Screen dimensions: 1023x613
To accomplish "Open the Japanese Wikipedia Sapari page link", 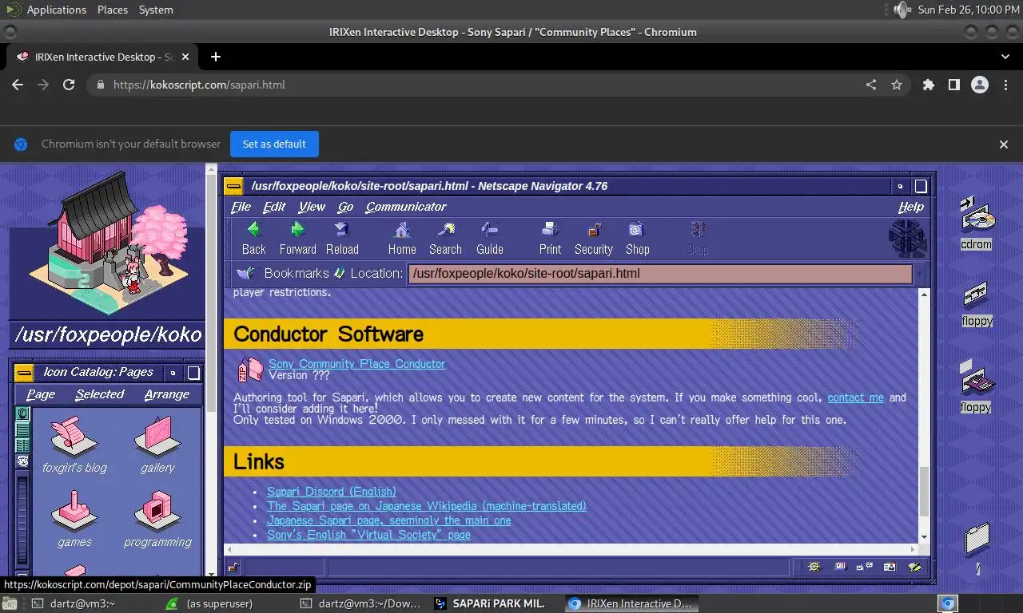I will click(426, 506).
